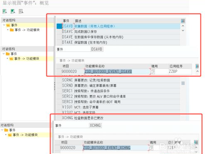
Task: Click the DSAVB row description text
Action: coord(95,26)
